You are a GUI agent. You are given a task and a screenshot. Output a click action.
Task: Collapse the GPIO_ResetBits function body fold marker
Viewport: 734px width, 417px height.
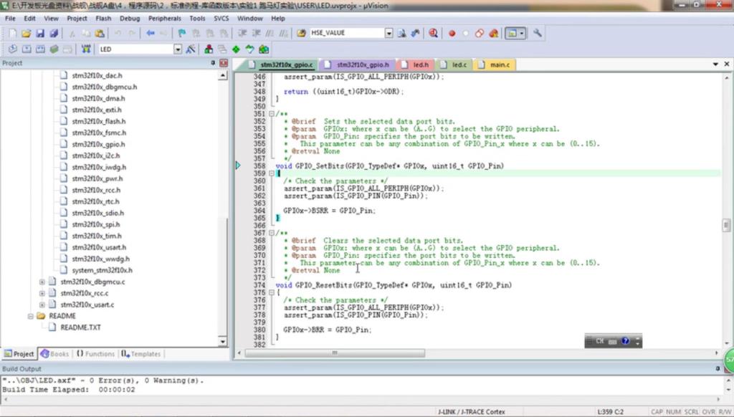(x=271, y=292)
